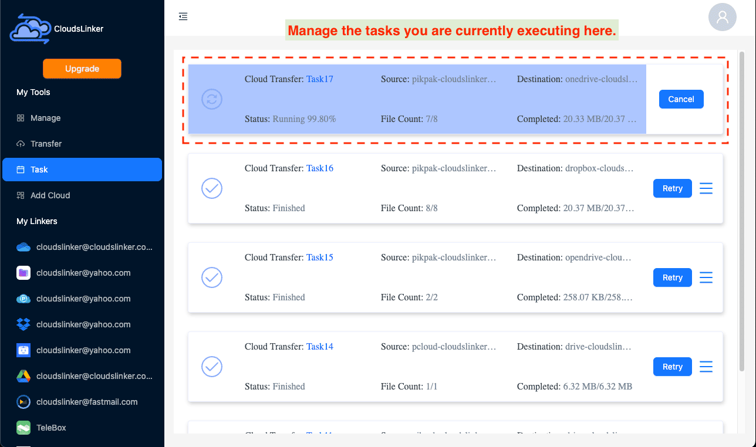Screen dimensions: 756x447
Task: Click the My Tools heading
Action: pyautogui.click(x=33, y=92)
